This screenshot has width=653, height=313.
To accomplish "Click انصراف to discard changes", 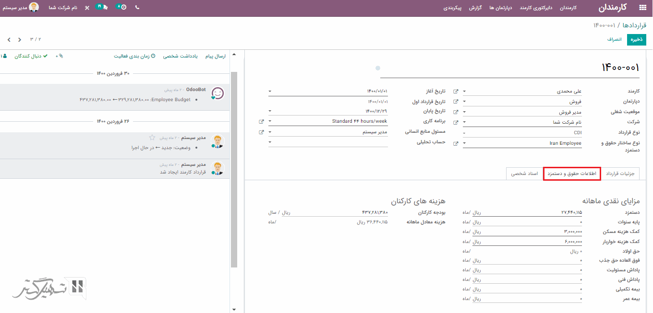I will click(x=614, y=39).
